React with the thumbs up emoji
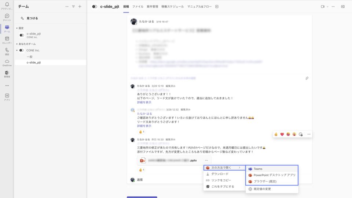Viewport: 352px width, 198px height. 276,134
